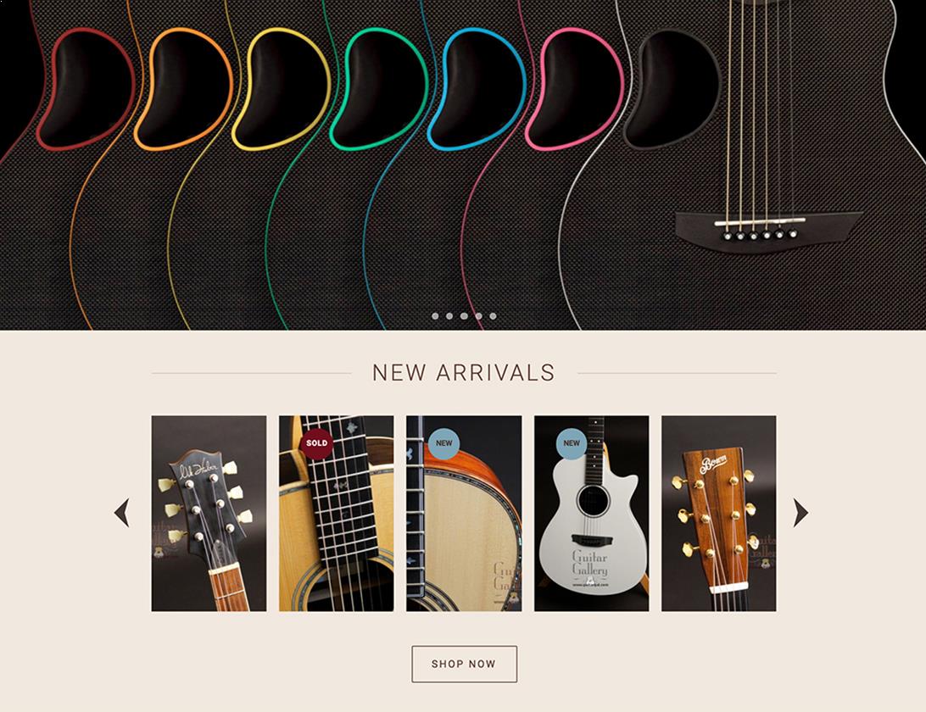Click the SHOP NOW button
The height and width of the screenshot is (712, 926).
[x=464, y=665]
